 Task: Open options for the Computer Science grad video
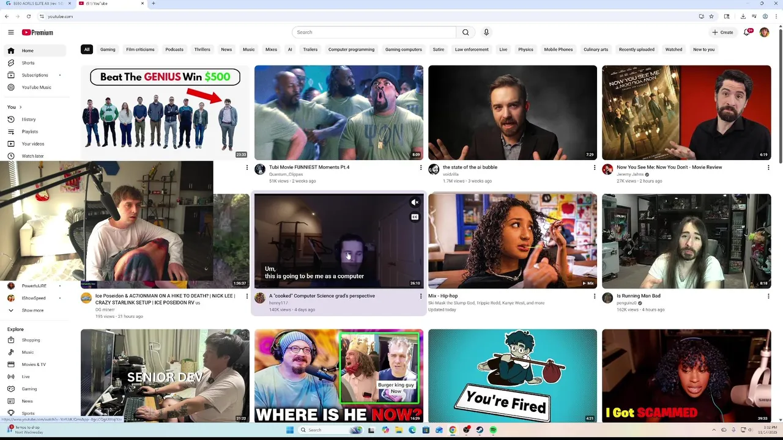point(420,296)
